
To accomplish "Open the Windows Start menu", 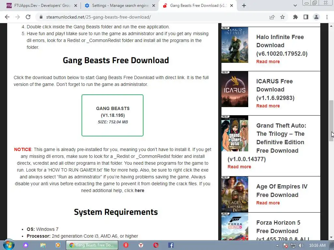I will point(8,245).
